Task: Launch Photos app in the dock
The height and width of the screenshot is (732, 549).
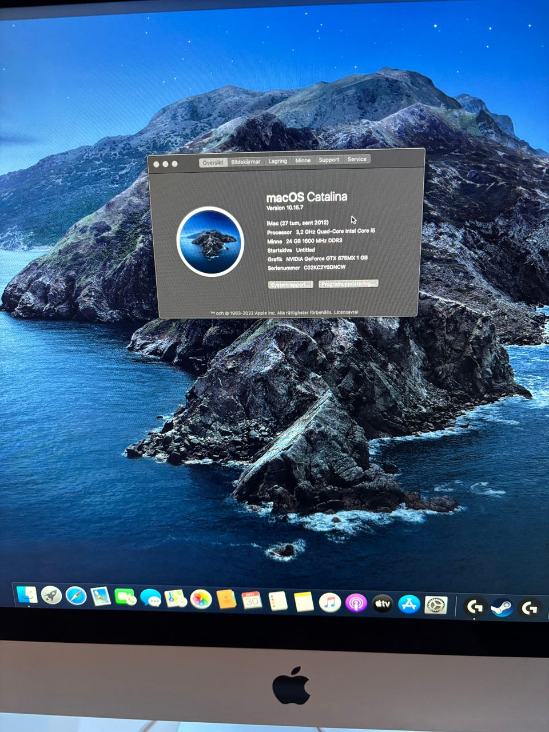Action: pos(201,599)
